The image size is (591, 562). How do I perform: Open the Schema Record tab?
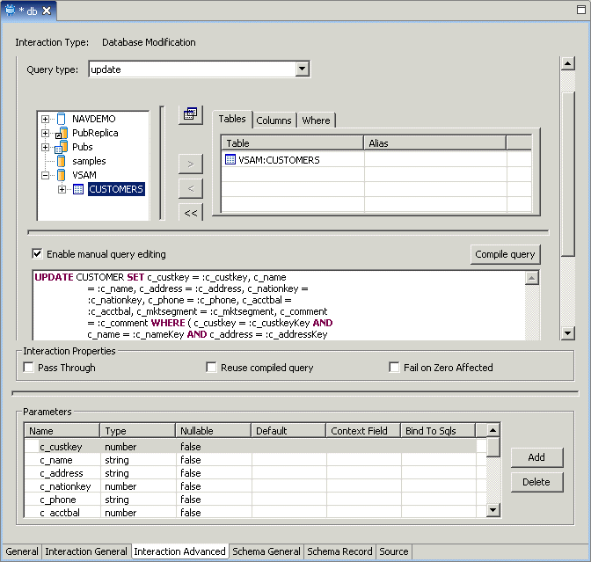click(x=339, y=551)
